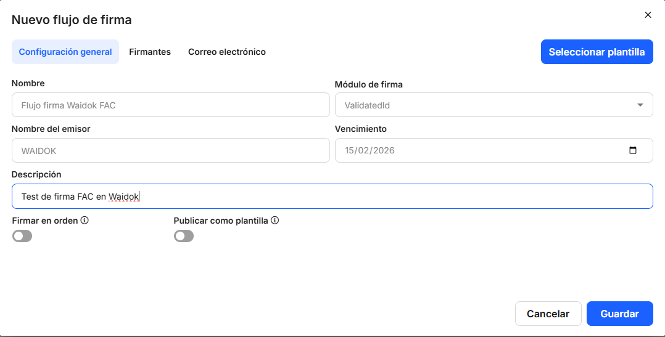Viewport: 665px width, 337px height.
Task: Click the info icon beside Firmar en orden
Action: pyautogui.click(x=85, y=220)
